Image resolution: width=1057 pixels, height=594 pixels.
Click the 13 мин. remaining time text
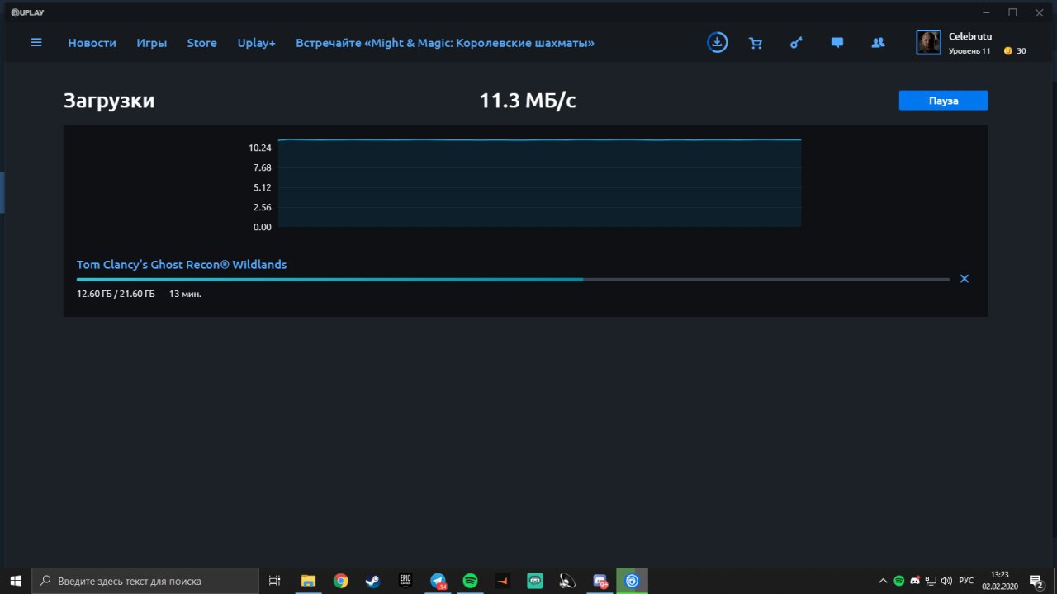185,294
